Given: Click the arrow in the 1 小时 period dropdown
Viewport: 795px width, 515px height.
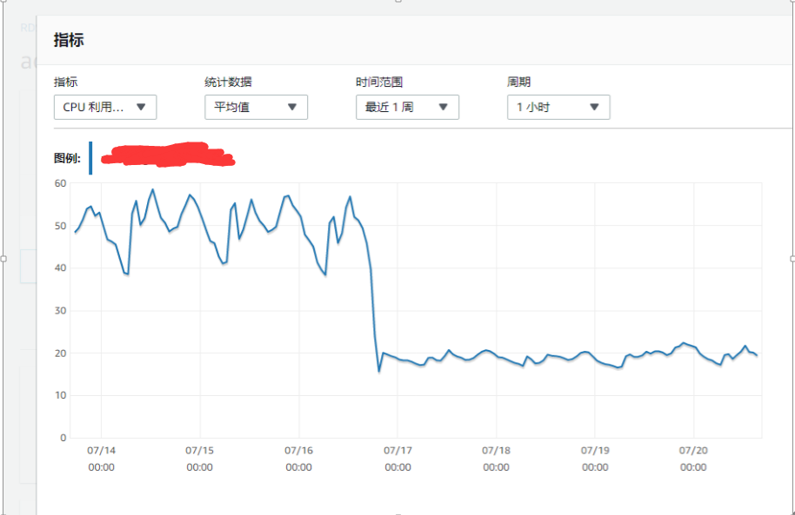Looking at the screenshot, I should [594, 108].
